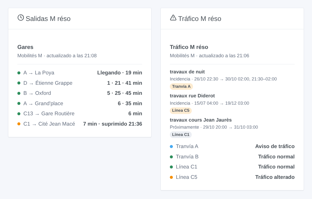The width and height of the screenshot is (312, 199).
Task: Click the Tranvía A tag under travaux de nuit
Action: pyautogui.click(x=181, y=87)
